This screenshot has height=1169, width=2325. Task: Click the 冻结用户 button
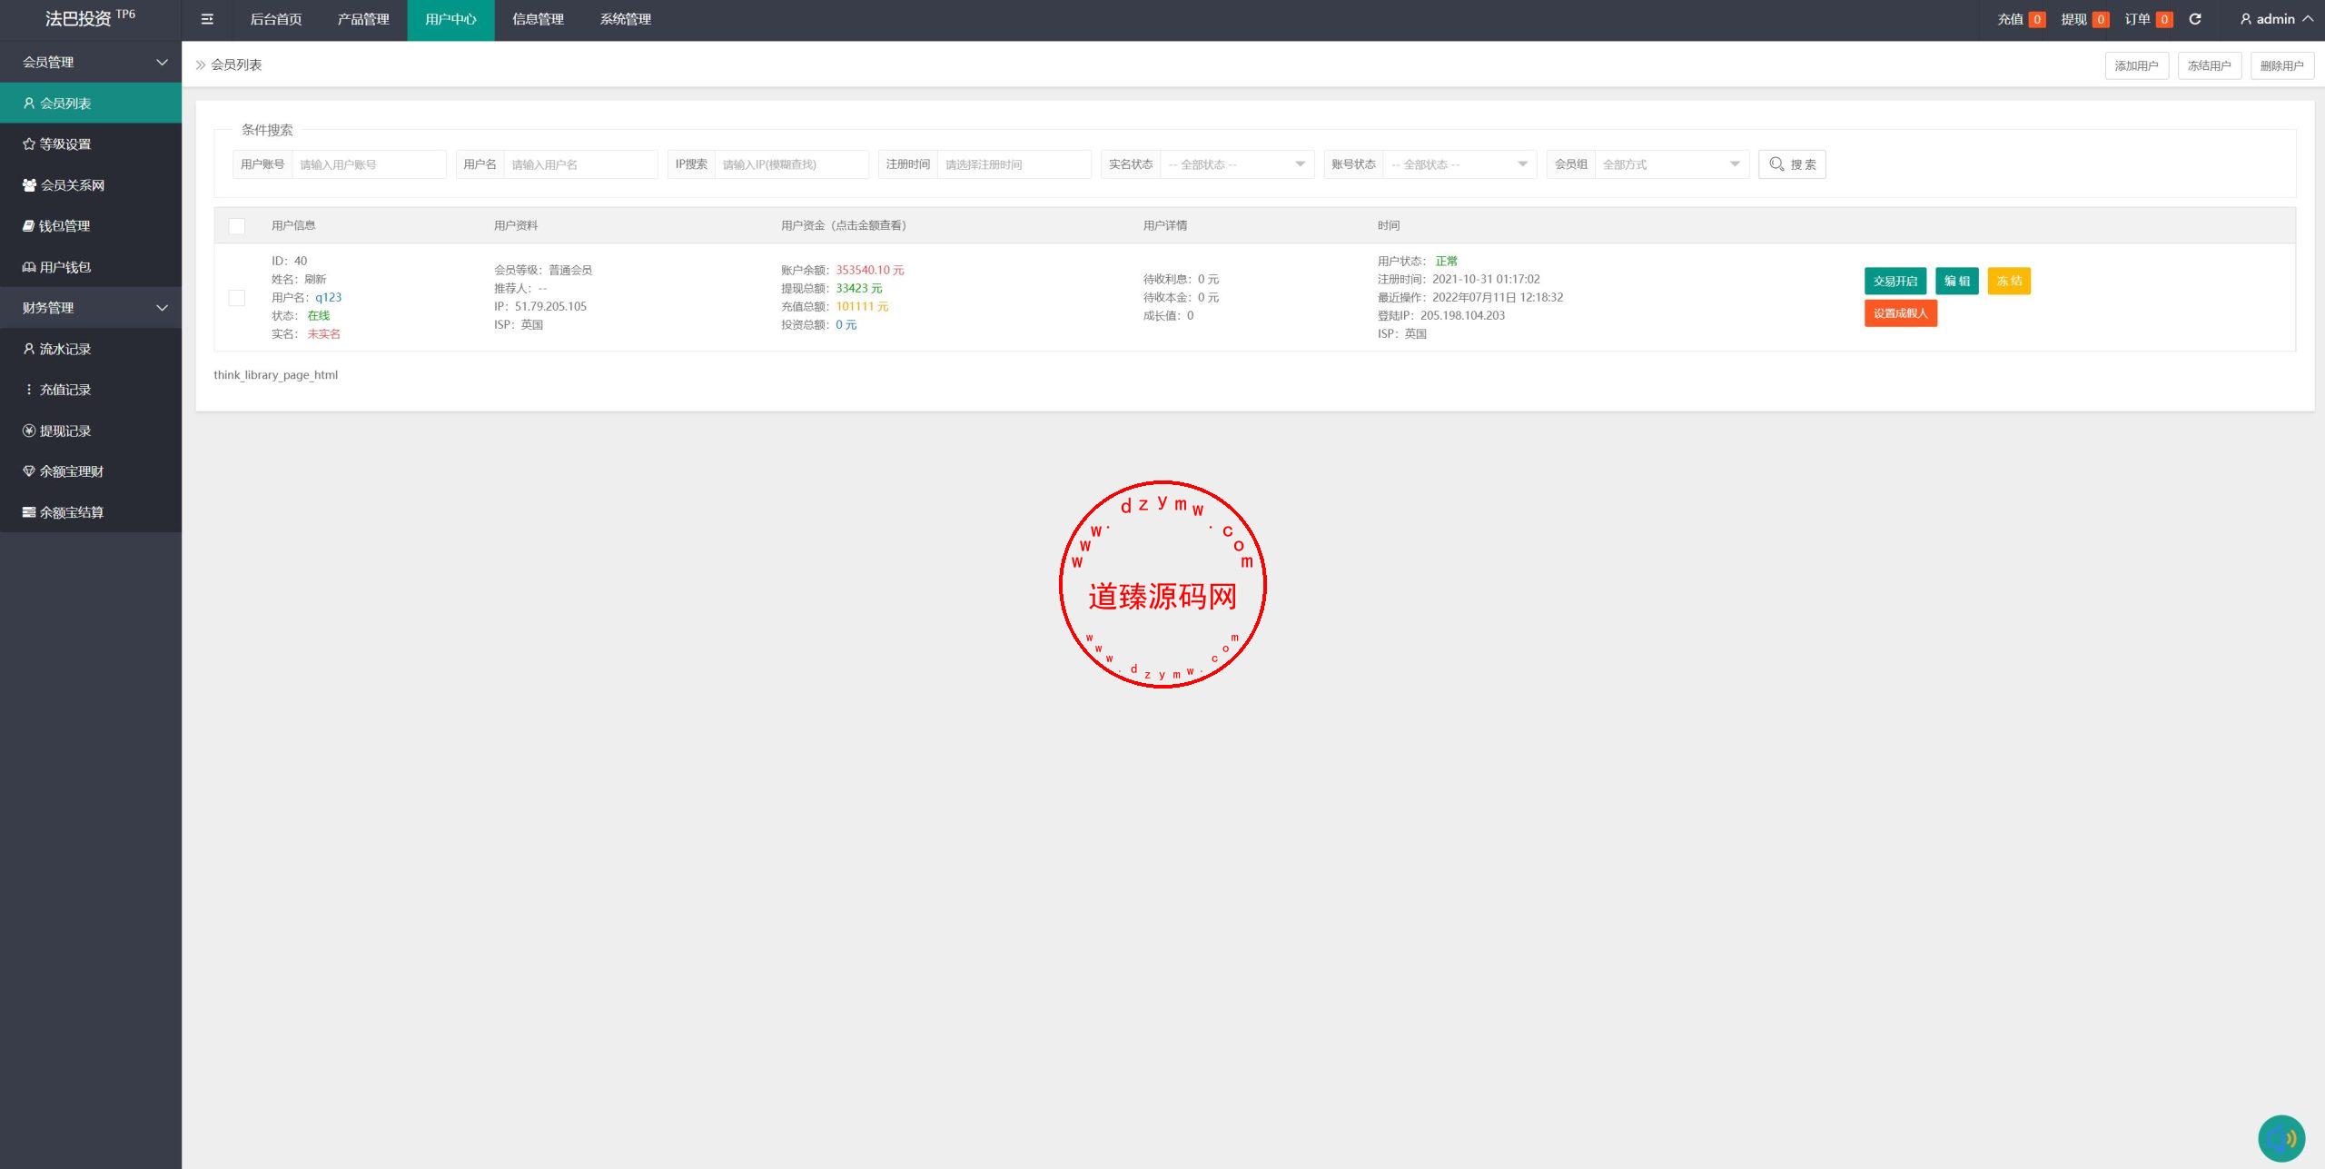[x=2209, y=65]
